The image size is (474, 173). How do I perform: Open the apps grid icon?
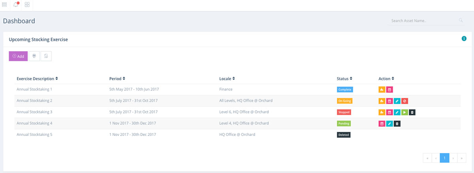27,4
